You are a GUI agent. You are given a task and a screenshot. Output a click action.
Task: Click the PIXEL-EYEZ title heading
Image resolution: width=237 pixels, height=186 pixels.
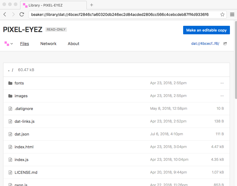coord(23,29)
